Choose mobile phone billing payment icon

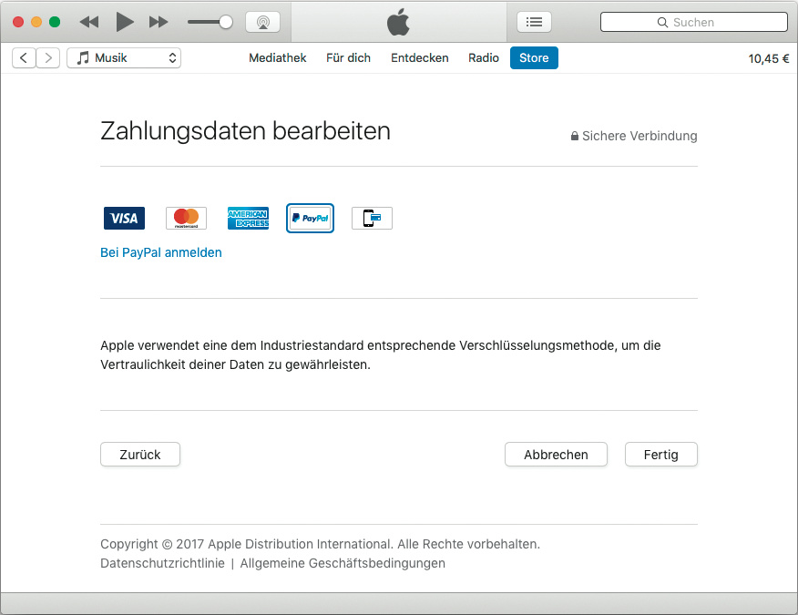[372, 218]
